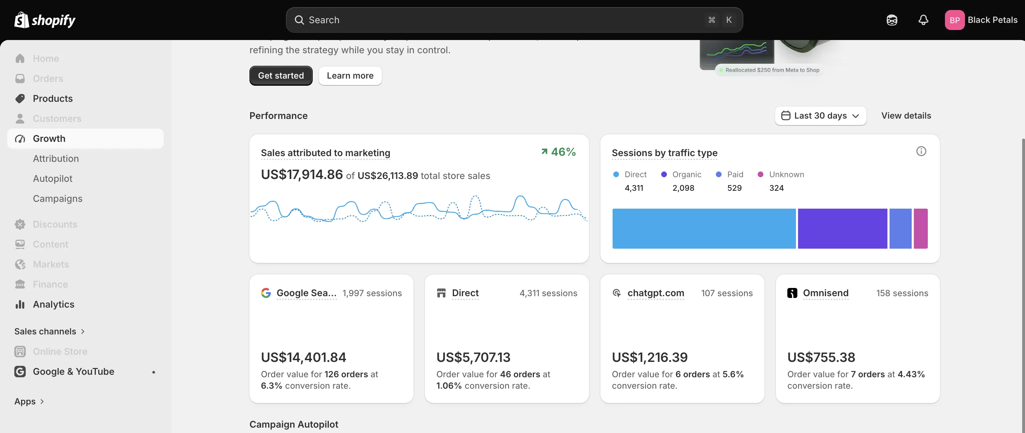Viewport: 1025px width, 433px height.
Task: Focus the Search input field
Action: (x=514, y=20)
